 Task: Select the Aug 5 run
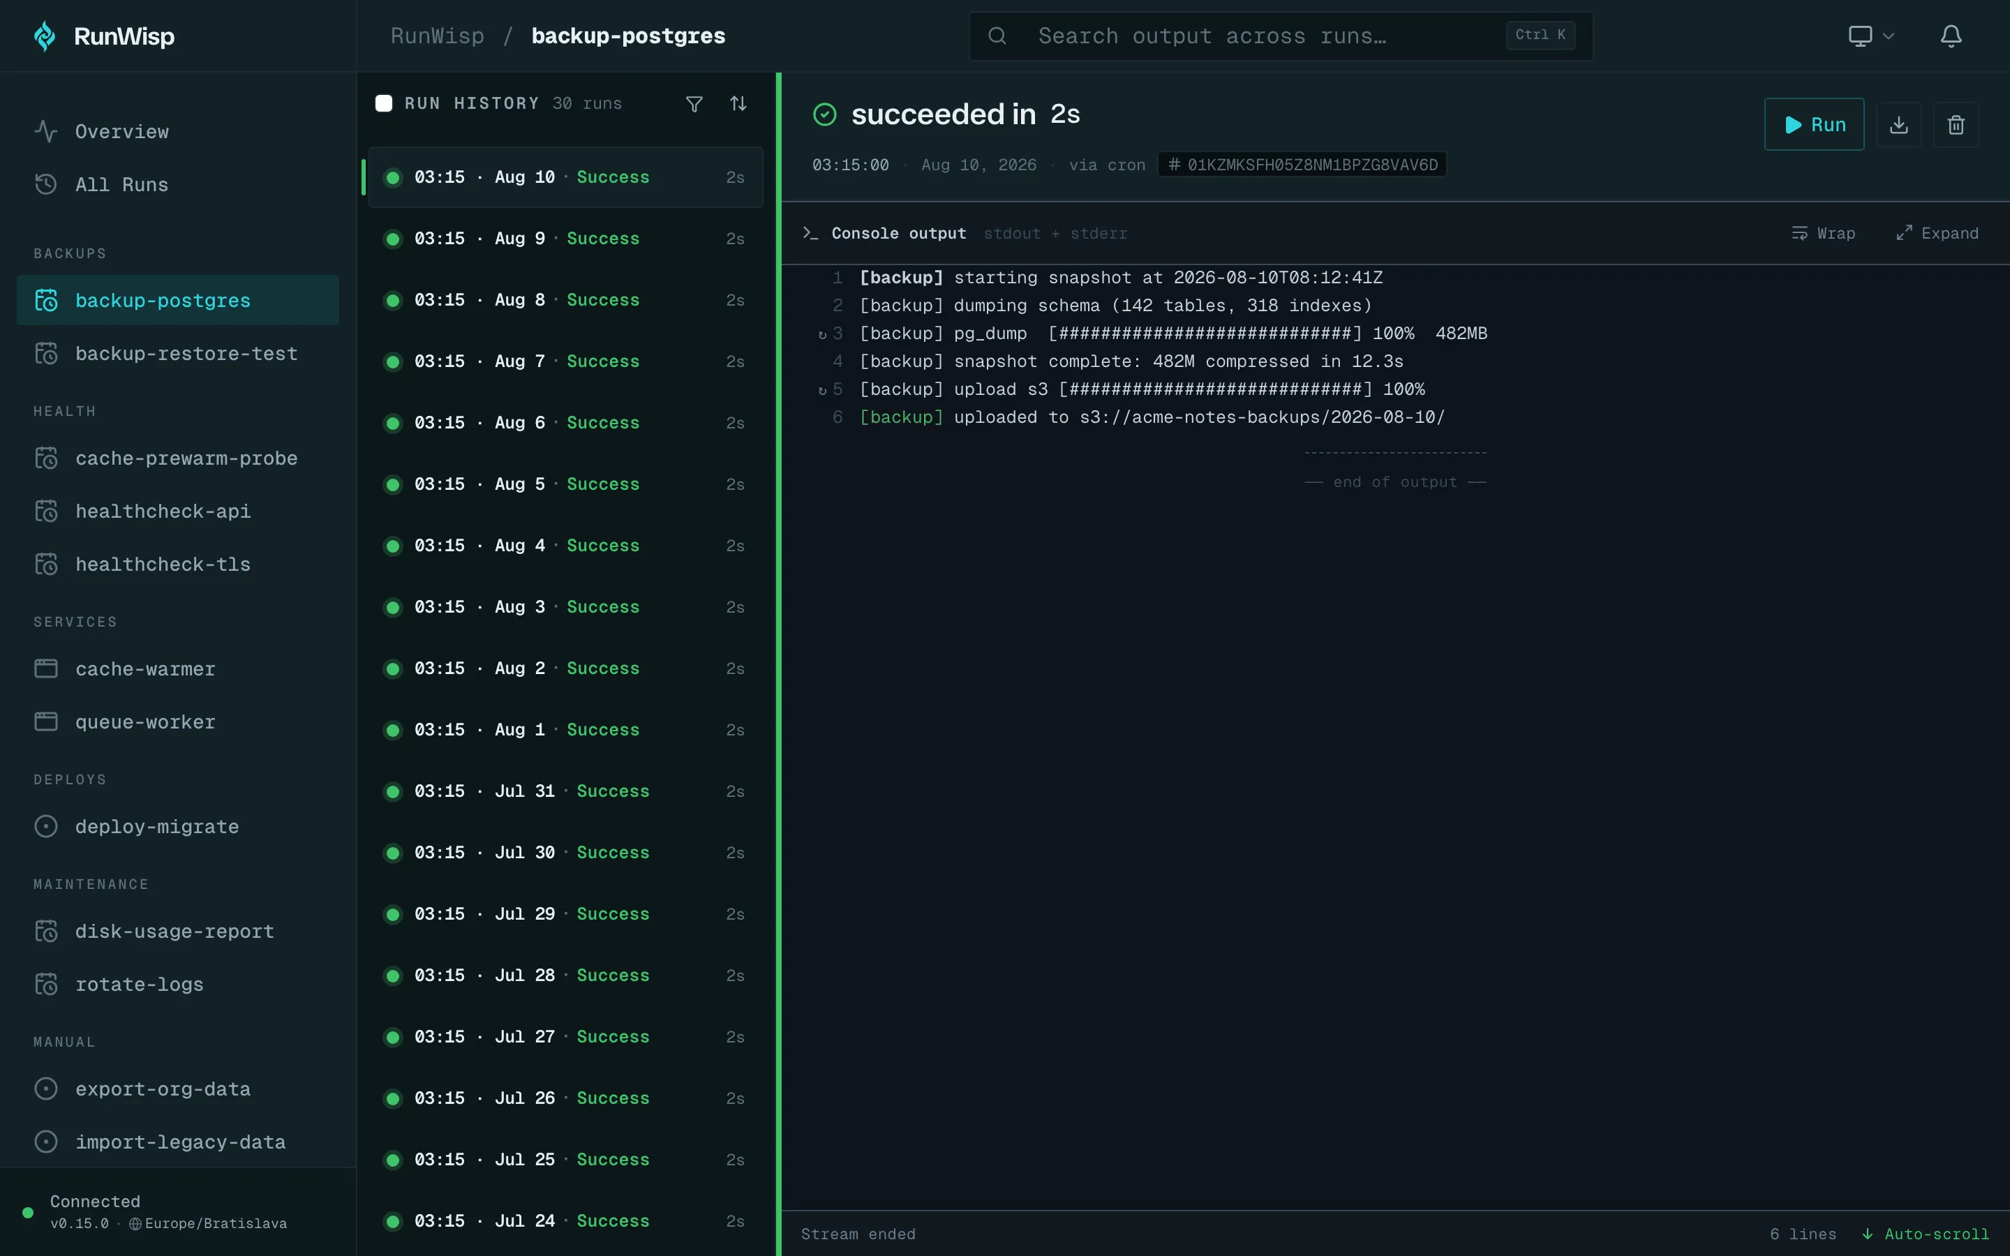pos(565,484)
